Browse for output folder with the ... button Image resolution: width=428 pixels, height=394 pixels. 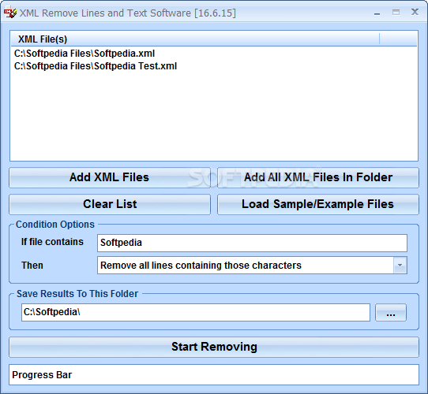point(391,313)
